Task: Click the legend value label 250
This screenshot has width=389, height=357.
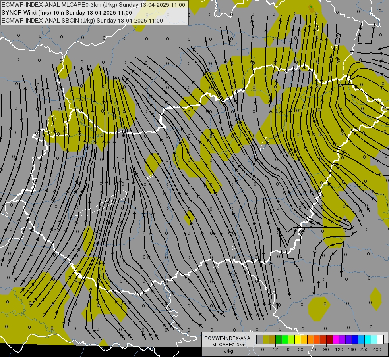Action: click(x=364, y=349)
